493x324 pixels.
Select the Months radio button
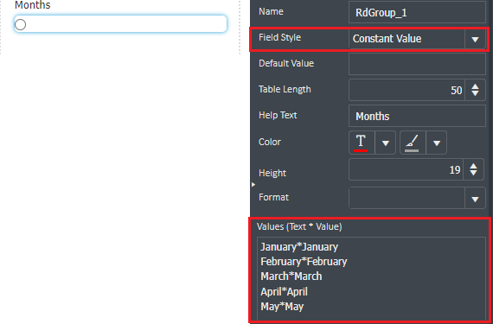coord(21,24)
